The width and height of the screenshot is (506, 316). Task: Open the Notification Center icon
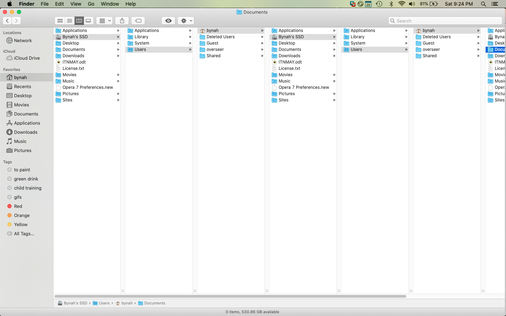495,4
